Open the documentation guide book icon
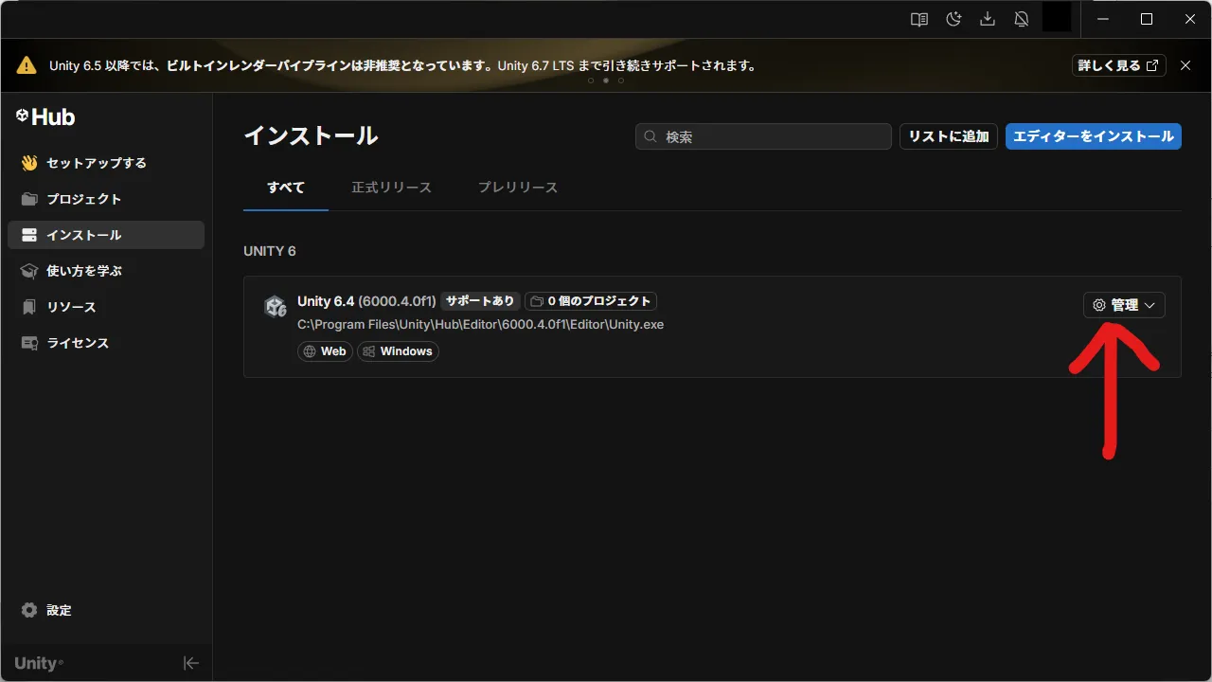This screenshot has width=1212, height=682. 918,18
